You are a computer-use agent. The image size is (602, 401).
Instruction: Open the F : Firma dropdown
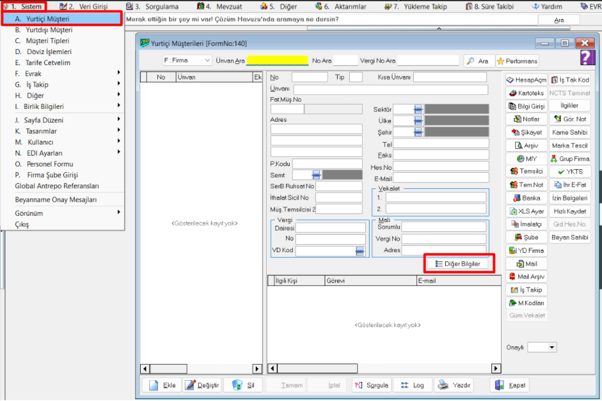coord(187,60)
